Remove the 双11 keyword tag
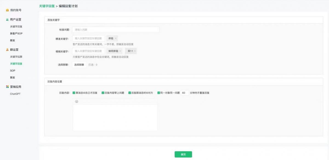Image resolution: width=329 pixels, height=160 pixels. tap(135, 51)
